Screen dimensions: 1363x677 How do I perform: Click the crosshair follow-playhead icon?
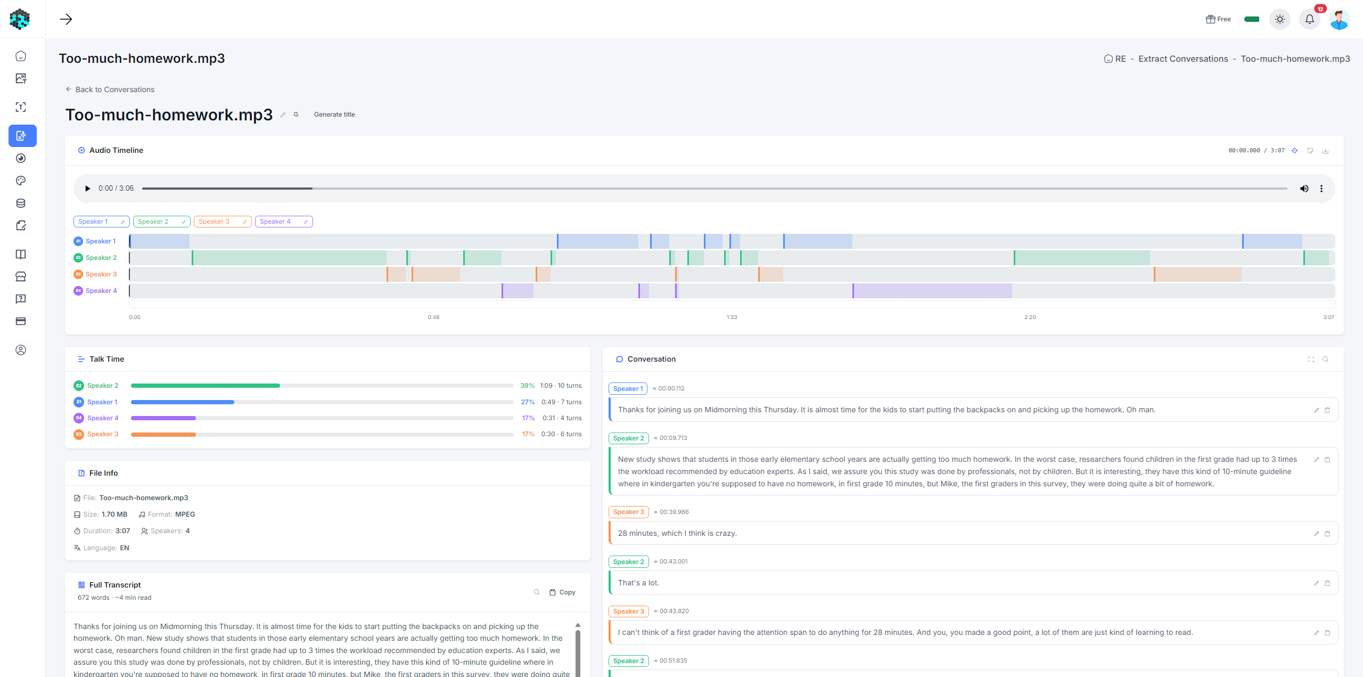[x=1295, y=151]
